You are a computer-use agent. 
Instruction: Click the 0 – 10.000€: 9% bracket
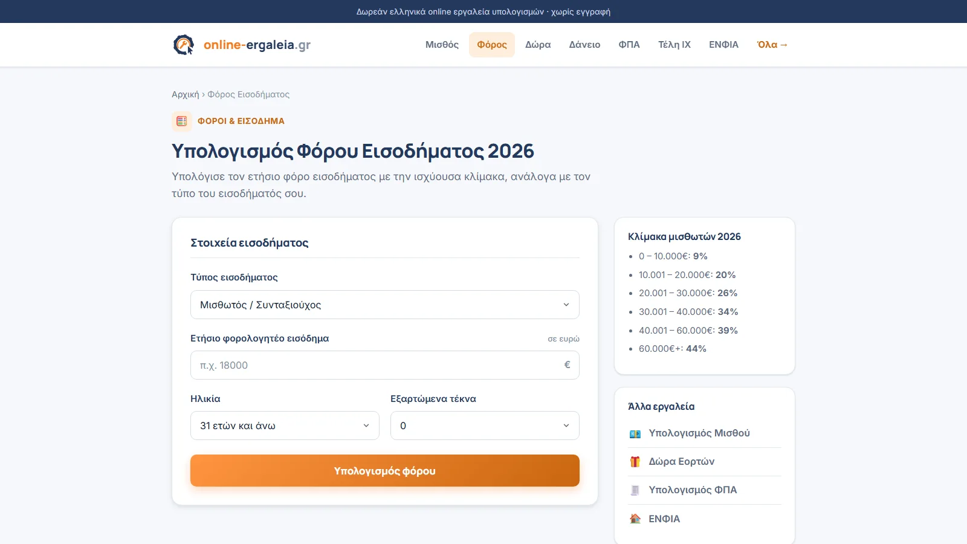[x=673, y=256]
